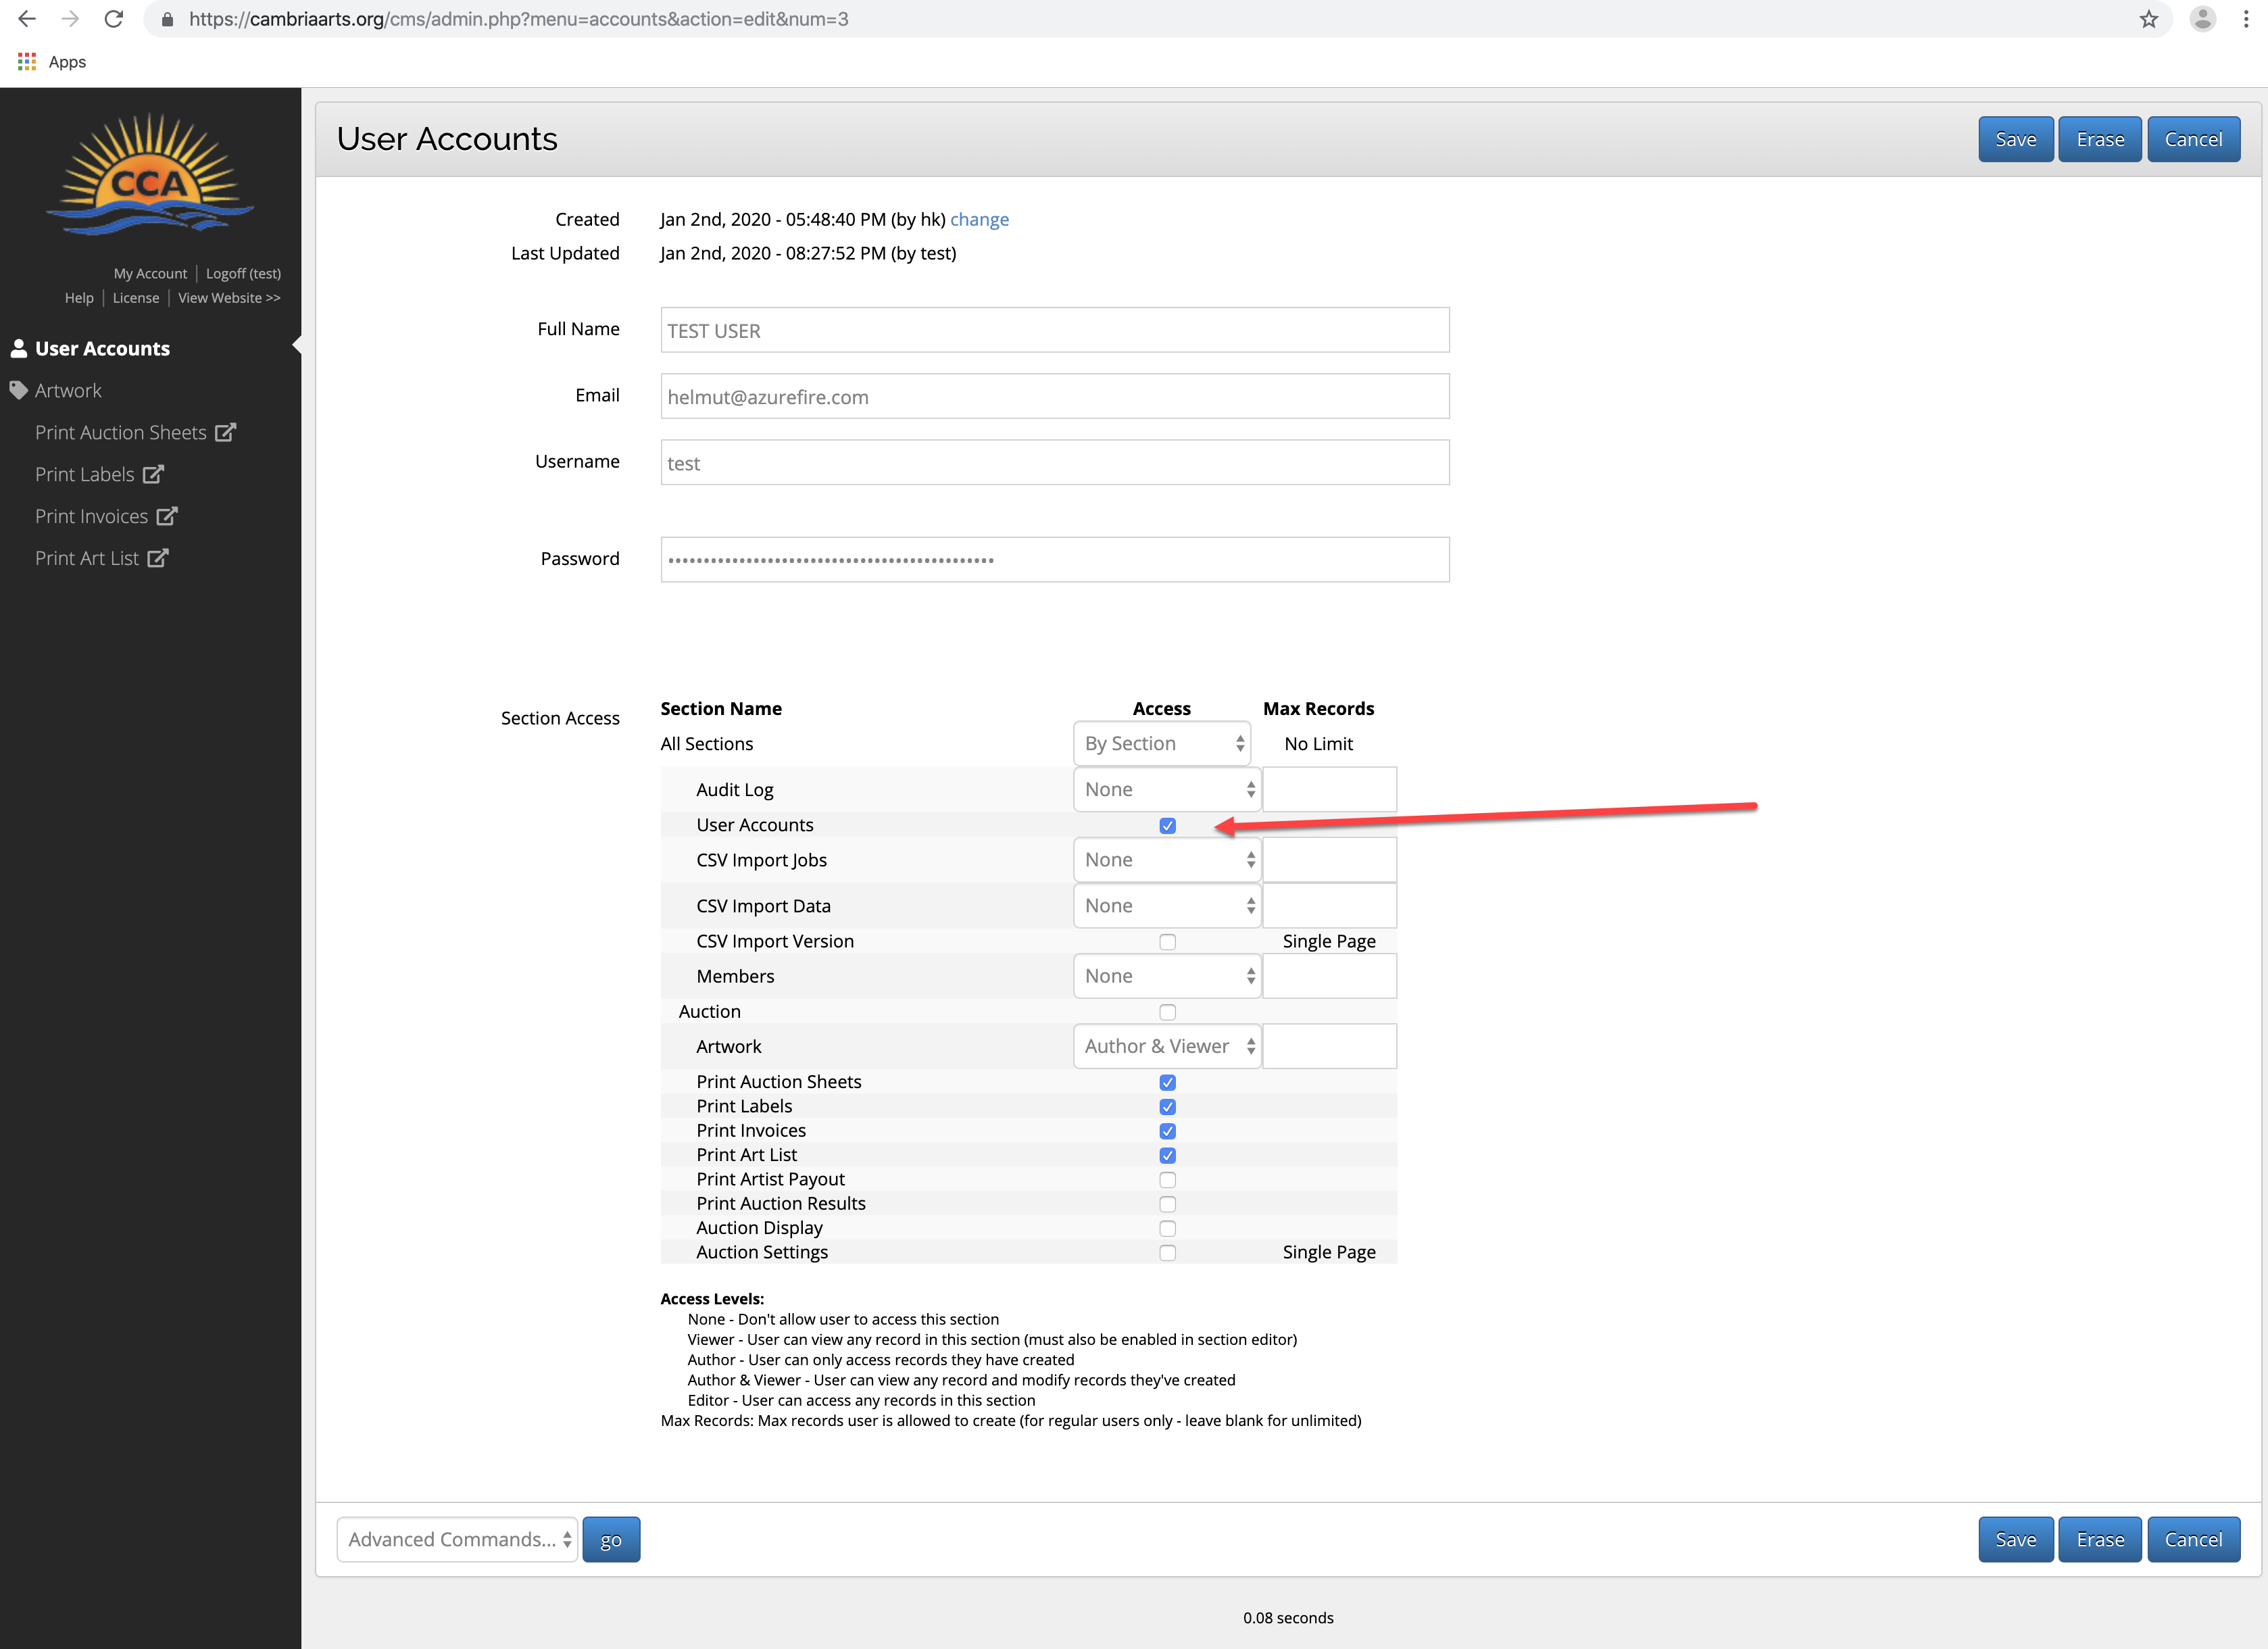Enable Print Artist Payout checkbox
This screenshot has height=1649, width=2268.
click(x=1167, y=1180)
